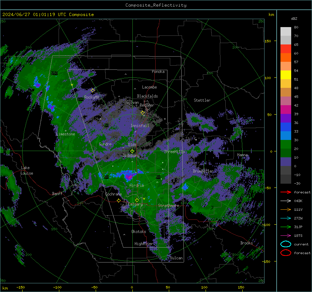Click the 'Sylvan' label
This screenshot has height=292, width=312.
[x=132, y=102]
